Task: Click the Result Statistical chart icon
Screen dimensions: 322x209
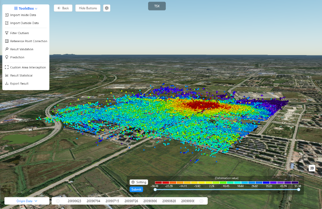Action: [7, 75]
